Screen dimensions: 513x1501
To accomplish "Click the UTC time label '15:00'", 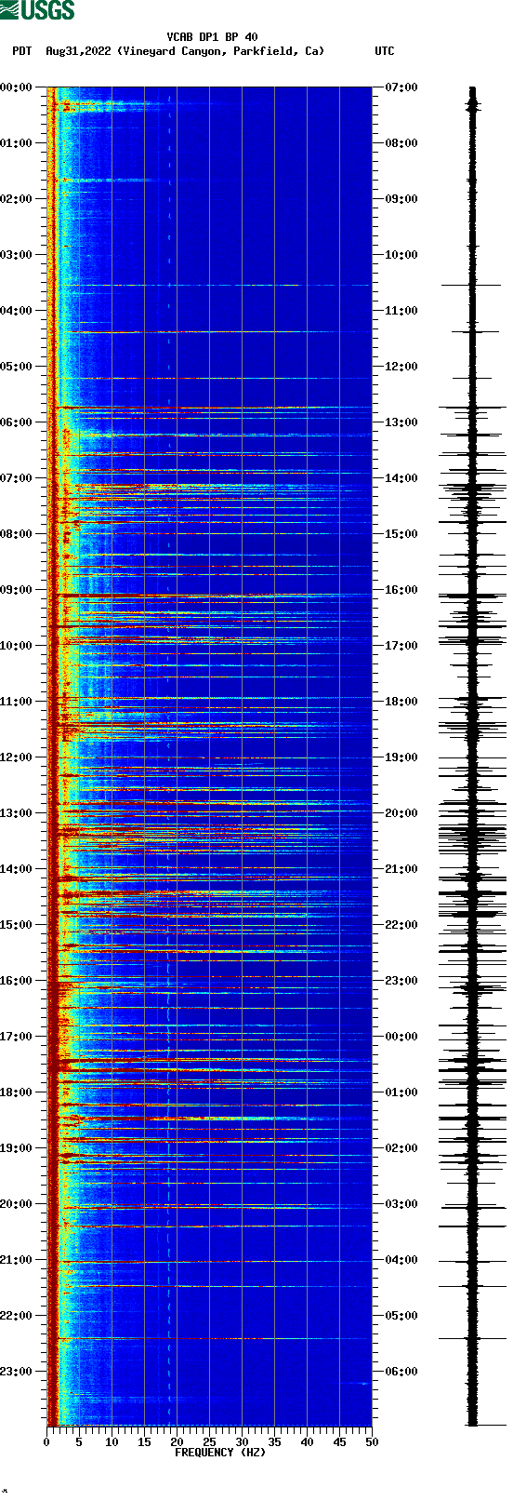I will (401, 534).
